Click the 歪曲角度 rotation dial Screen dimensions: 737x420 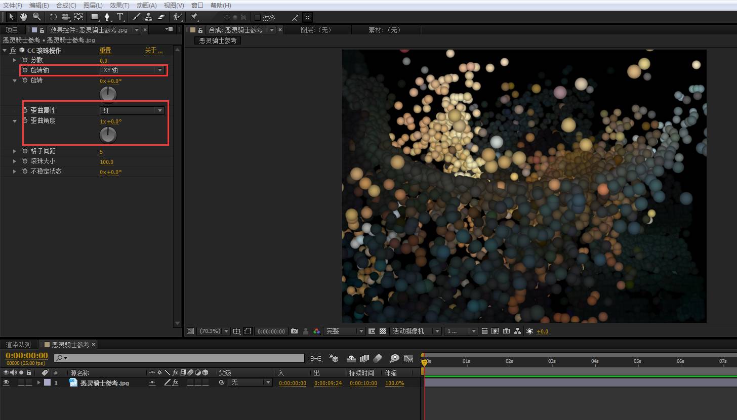click(x=108, y=135)
